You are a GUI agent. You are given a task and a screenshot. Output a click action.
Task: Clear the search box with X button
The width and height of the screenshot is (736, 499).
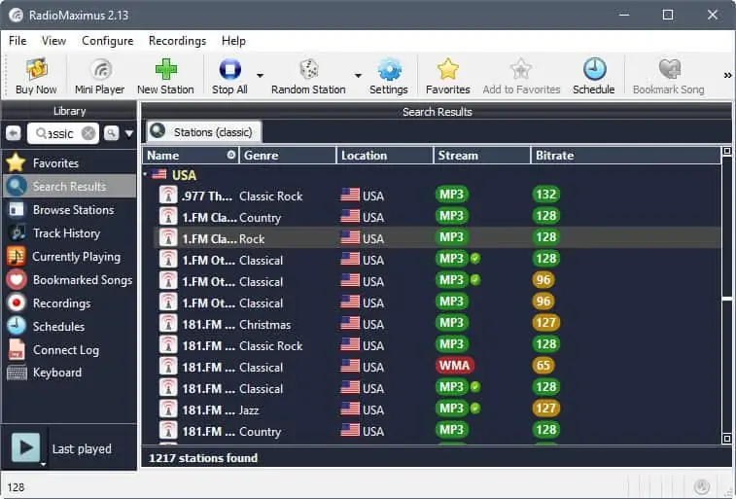point(88,133)
